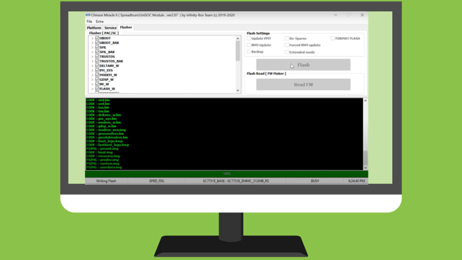Click the SPRD_FDL status cell
The width and height of the screenshot is (462, 260).
157,181
